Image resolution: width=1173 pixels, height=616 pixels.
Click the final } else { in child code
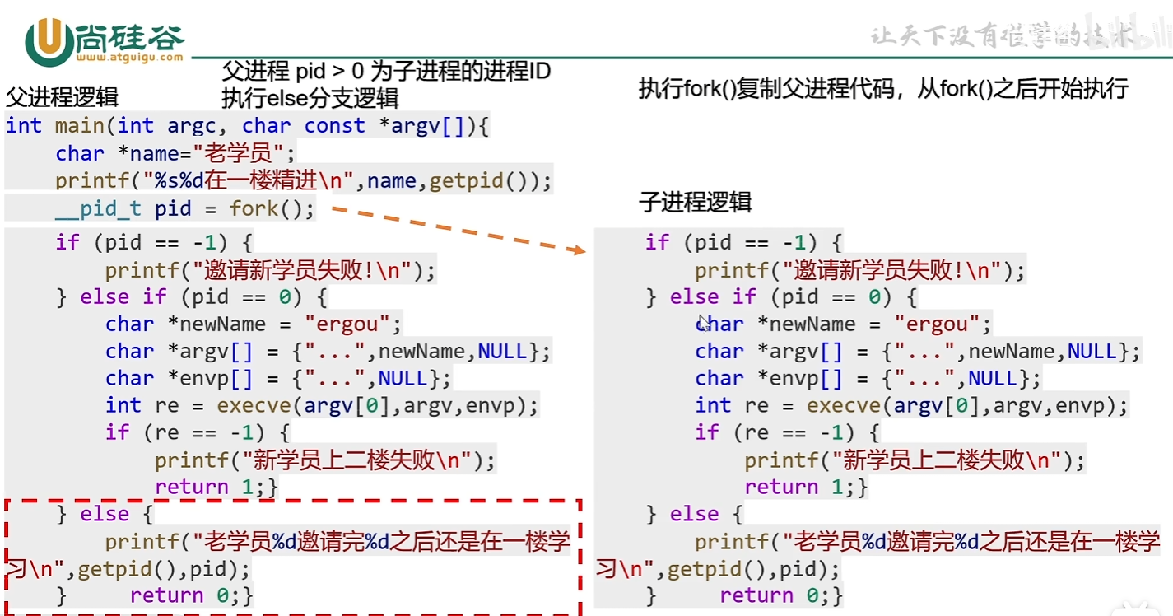click(x=695, y=514)
